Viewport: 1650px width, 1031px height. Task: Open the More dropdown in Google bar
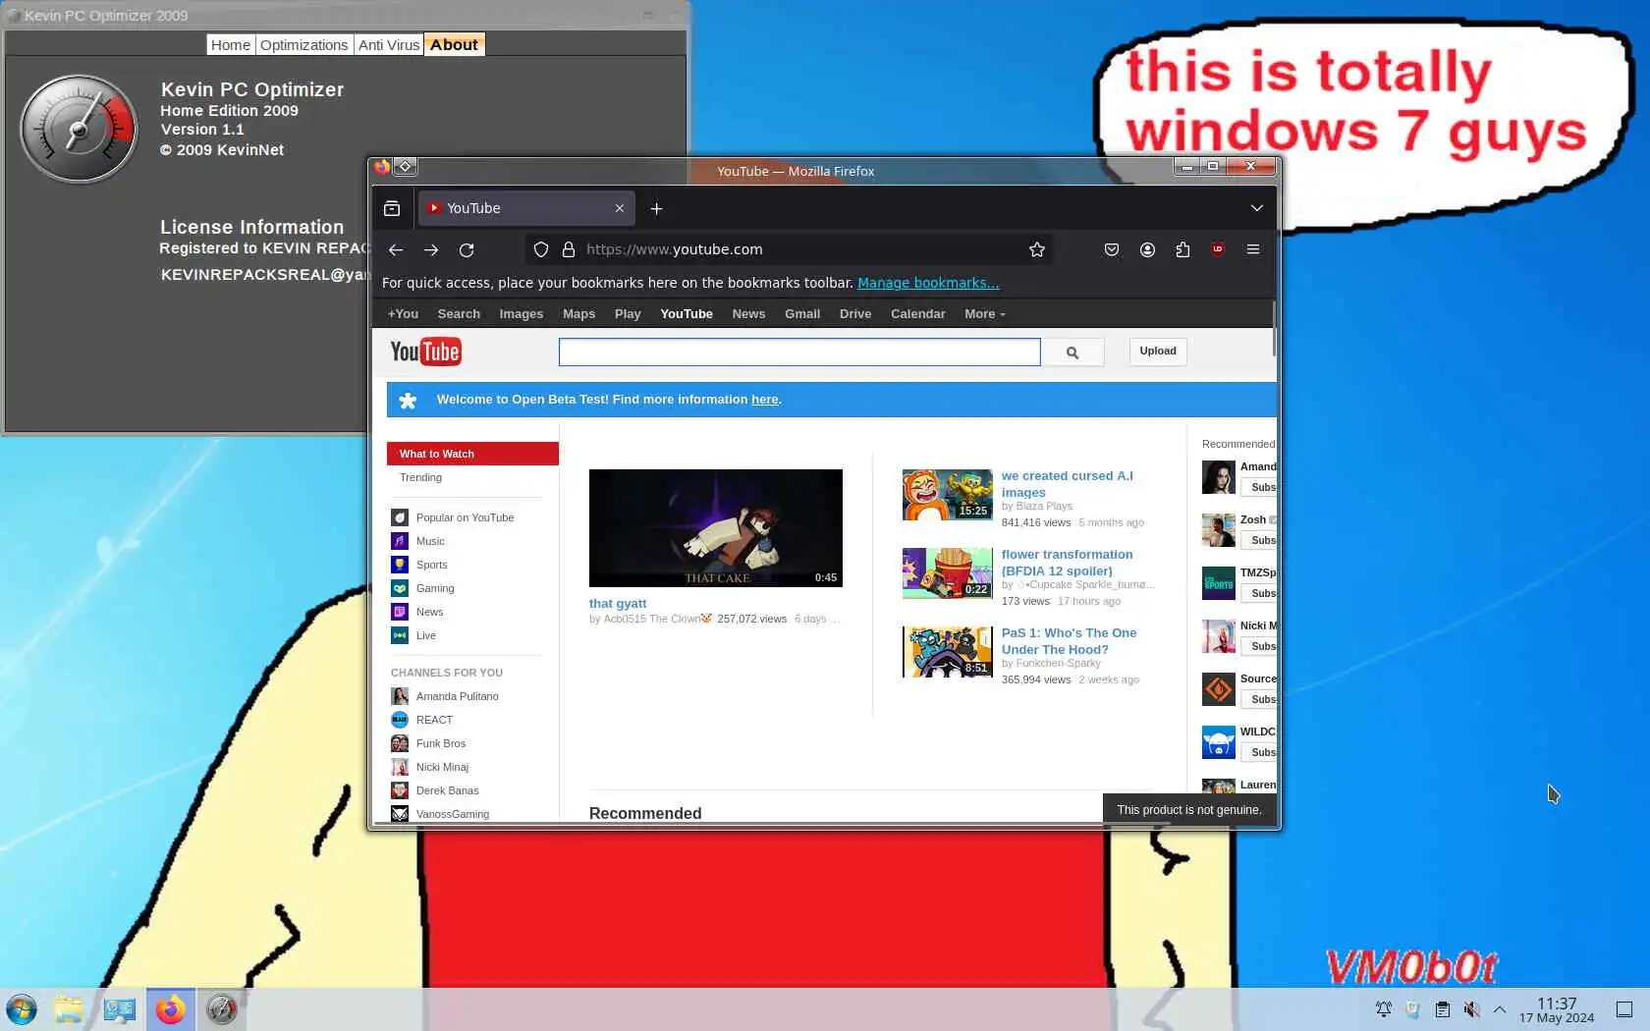[x=985, y=314]
